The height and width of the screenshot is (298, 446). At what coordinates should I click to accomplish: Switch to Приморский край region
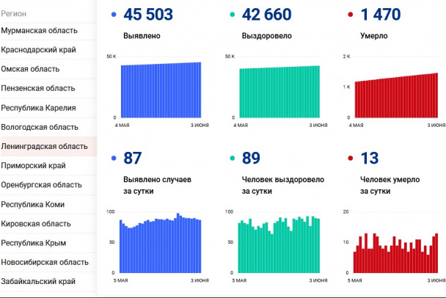coord(34,165)
